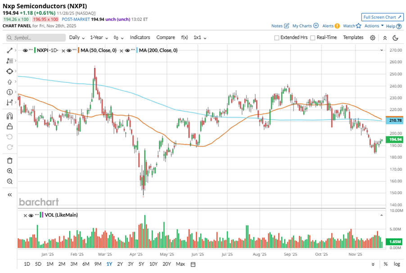Select the price measurement tool
Viewport: 406px width, 273px height.
tap(9, 102)
